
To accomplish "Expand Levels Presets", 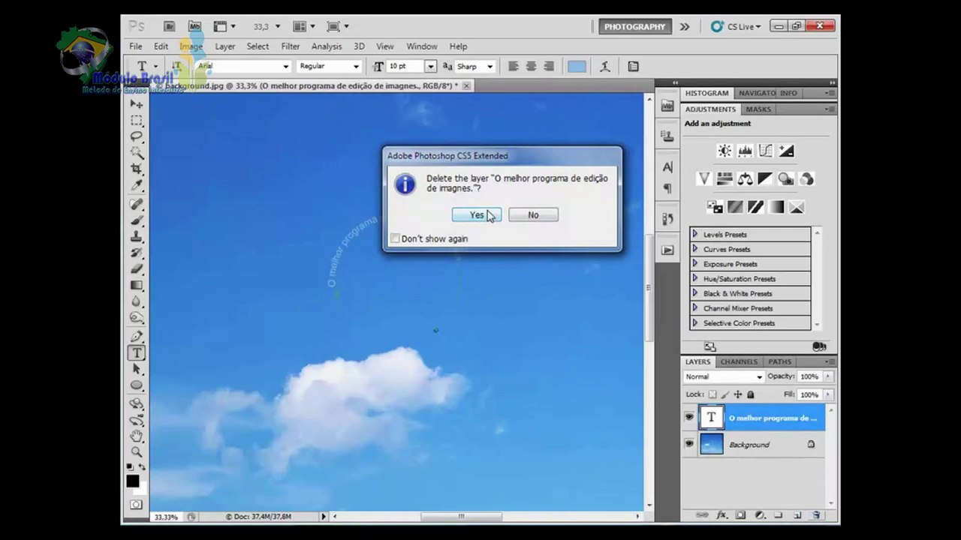I will tap(695, 234).
